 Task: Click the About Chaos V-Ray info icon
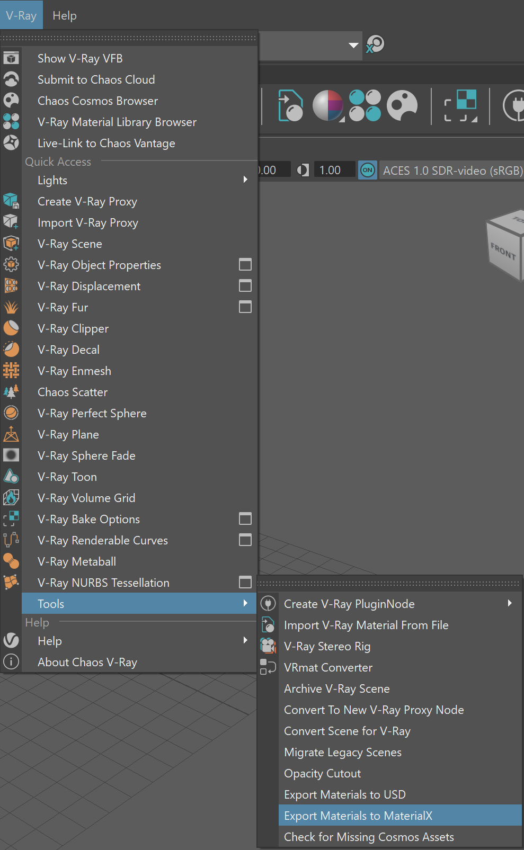click(x=11, y=661)
